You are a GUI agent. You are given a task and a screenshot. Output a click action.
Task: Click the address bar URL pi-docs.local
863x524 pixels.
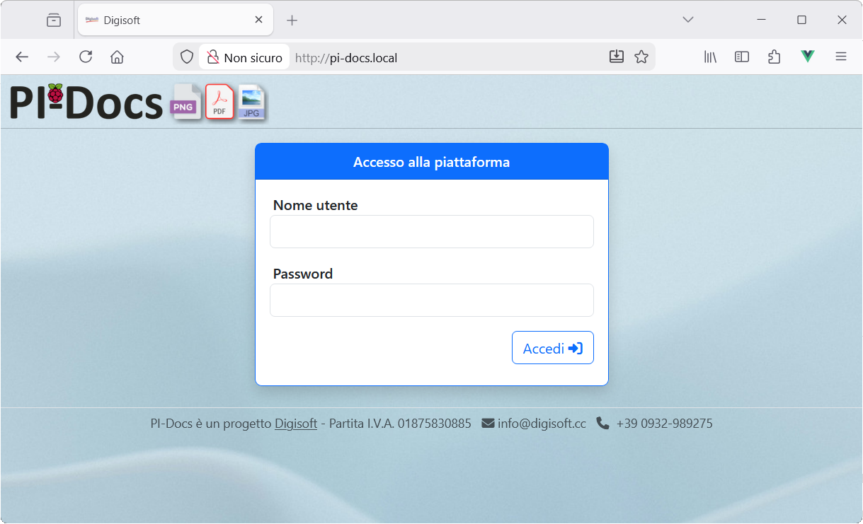346,58
